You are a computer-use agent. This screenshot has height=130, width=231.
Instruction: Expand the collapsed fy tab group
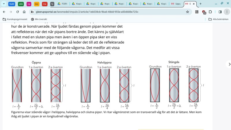coord(52,4)
